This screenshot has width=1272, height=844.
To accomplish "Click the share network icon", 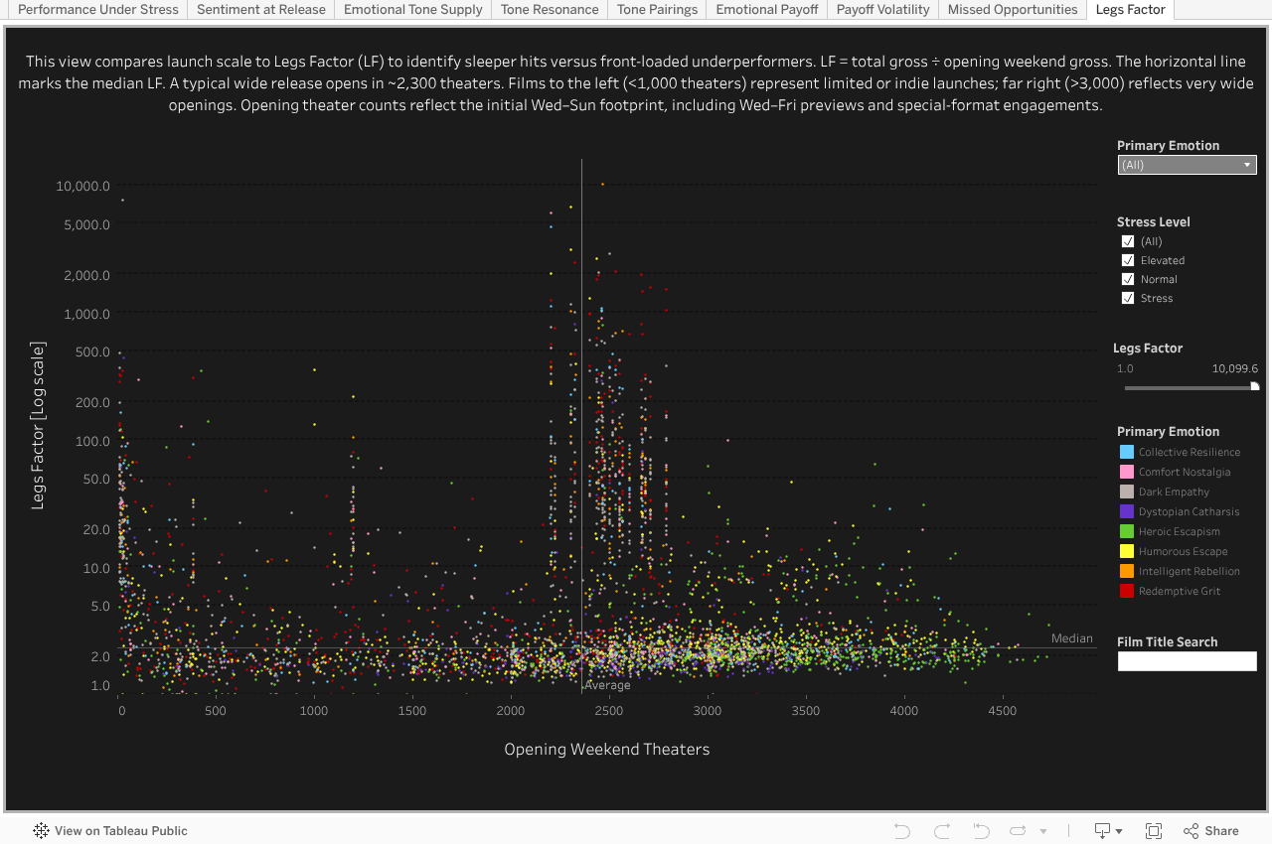I will point(1192,831).
